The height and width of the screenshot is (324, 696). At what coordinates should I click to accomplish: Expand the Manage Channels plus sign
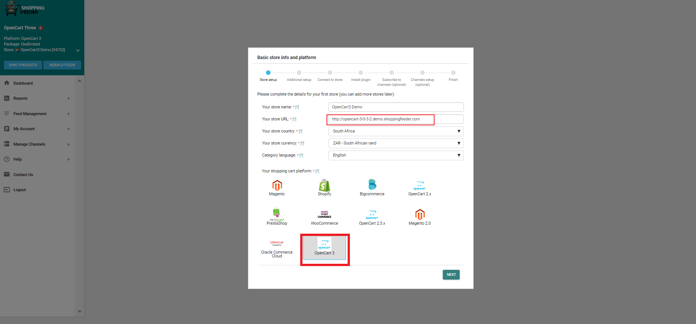point(68,144)
